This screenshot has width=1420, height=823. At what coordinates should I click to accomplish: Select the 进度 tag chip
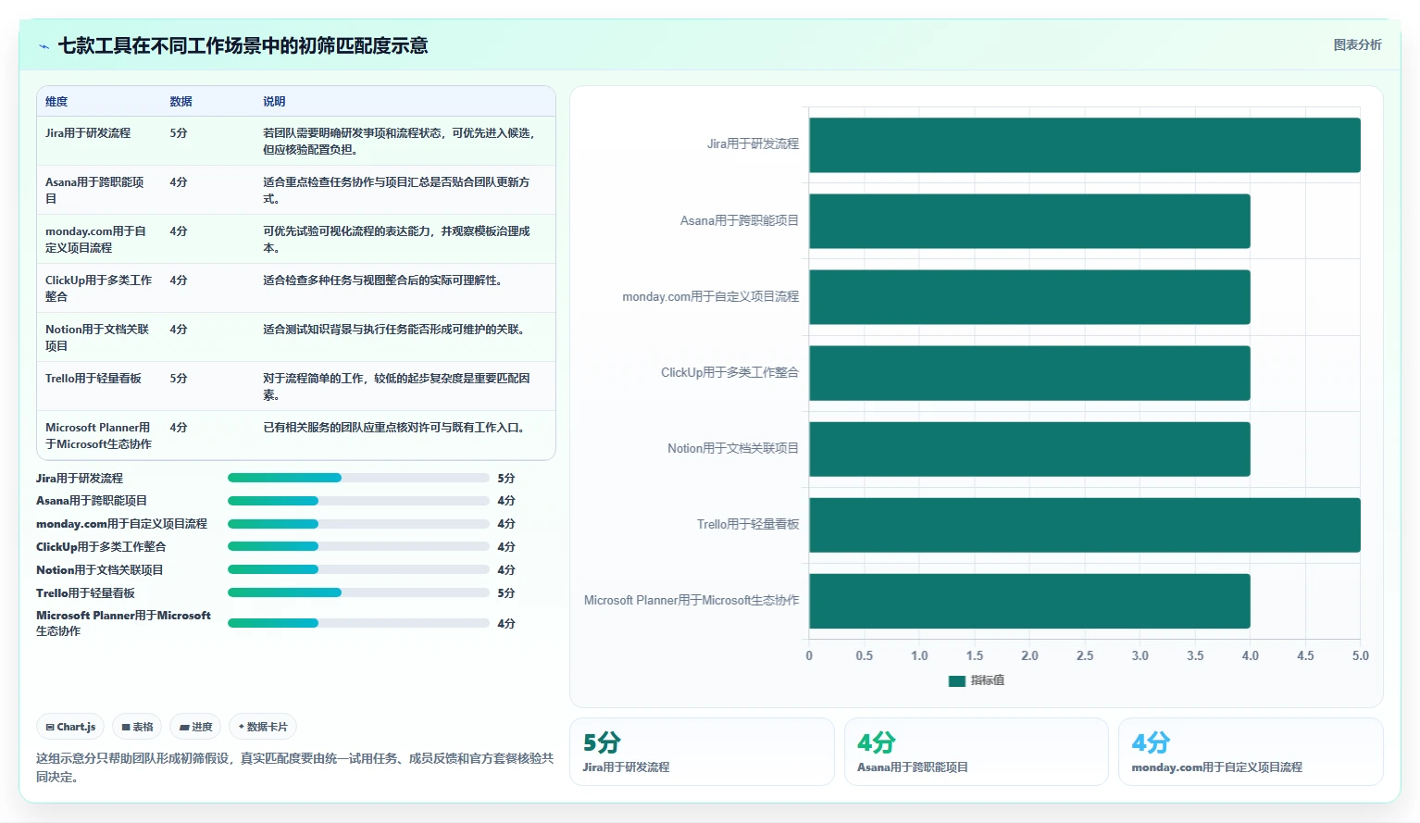pyautogui.click(x=195, y=727)
